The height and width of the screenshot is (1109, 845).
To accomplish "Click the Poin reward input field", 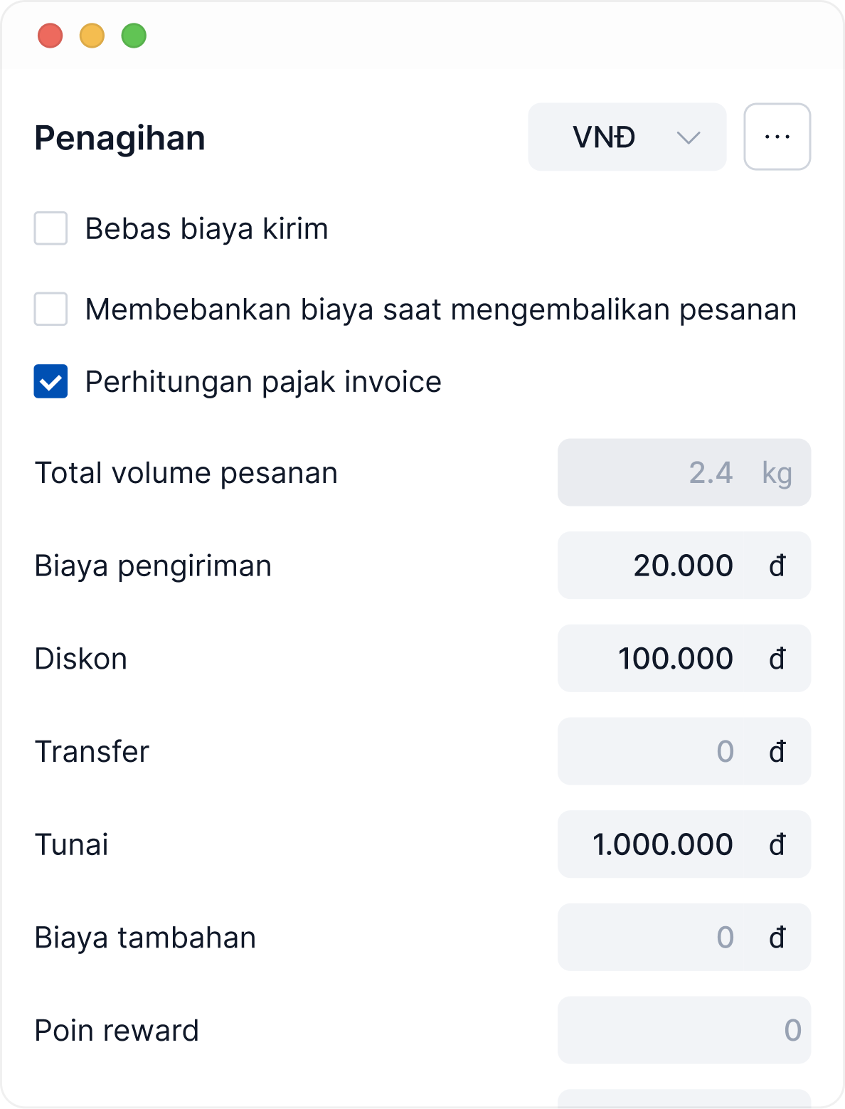I will point(683,1030).
